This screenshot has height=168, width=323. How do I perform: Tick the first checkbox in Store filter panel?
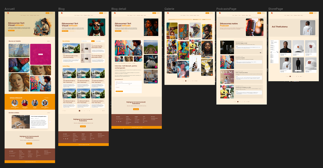271,45
